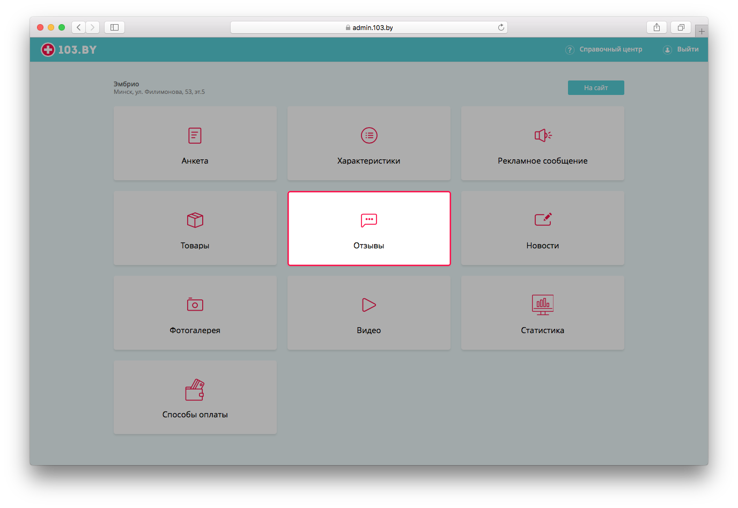
Task: Select the Рекламное сообщение label
Action: click(x=543, y=161)
